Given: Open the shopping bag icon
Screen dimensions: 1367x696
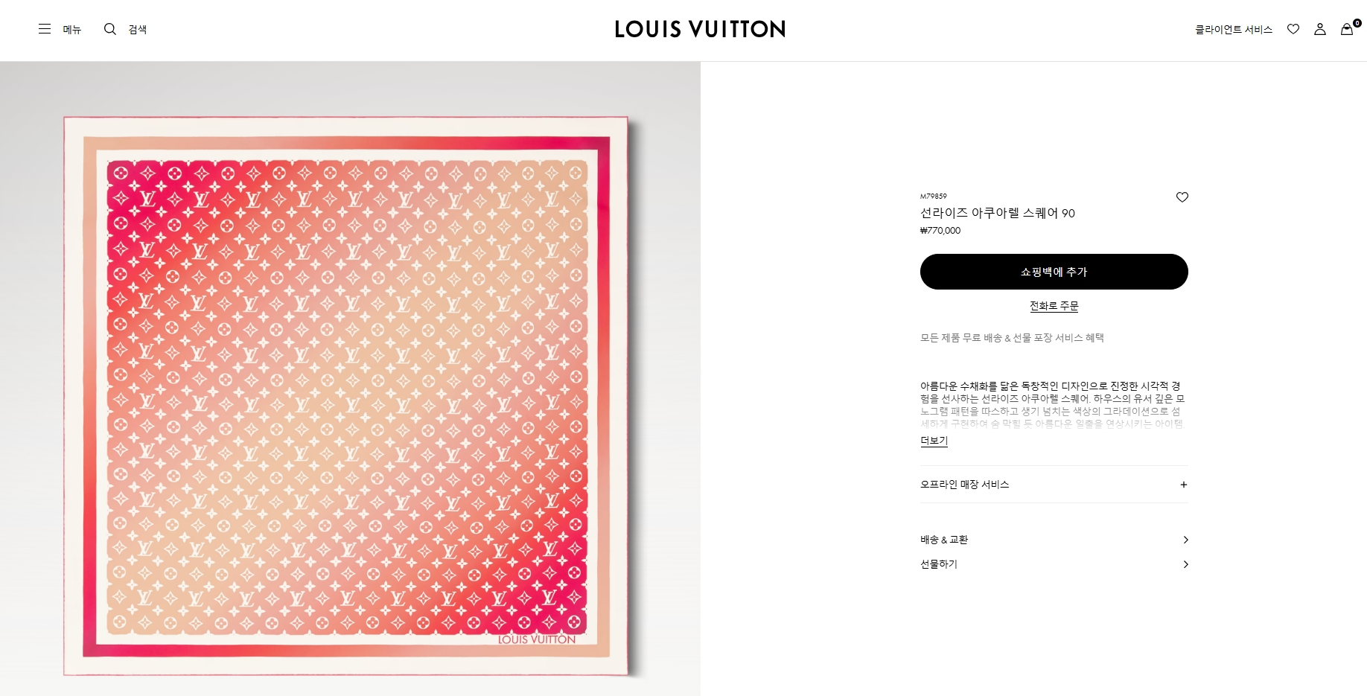Looking at the screenshot, I should point(1347,29).
